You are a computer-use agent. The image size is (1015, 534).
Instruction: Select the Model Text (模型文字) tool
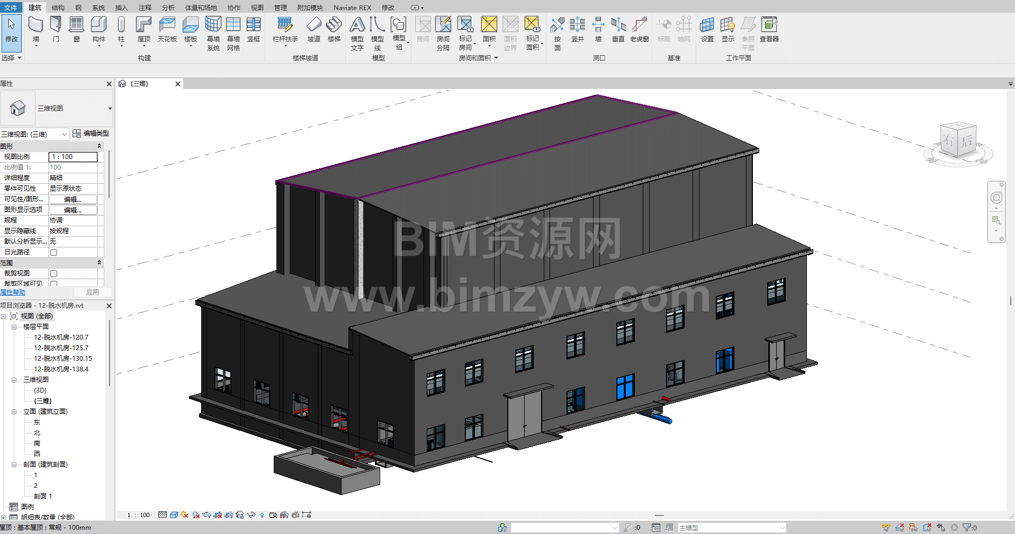point(357,33)
